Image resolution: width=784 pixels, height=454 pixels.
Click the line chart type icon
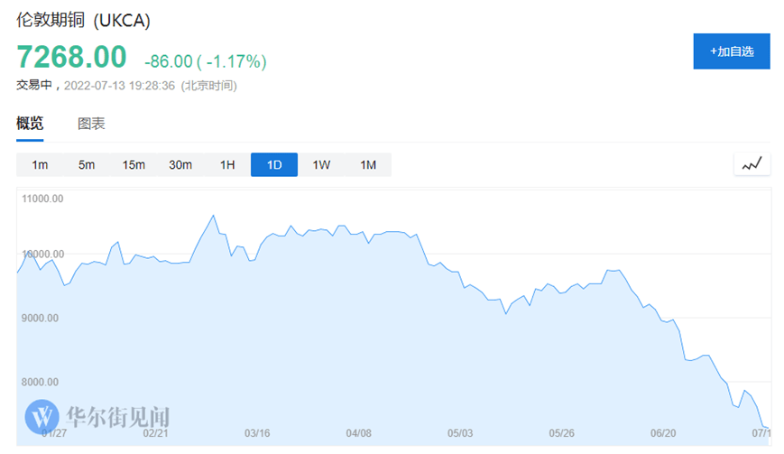point(752,164)
